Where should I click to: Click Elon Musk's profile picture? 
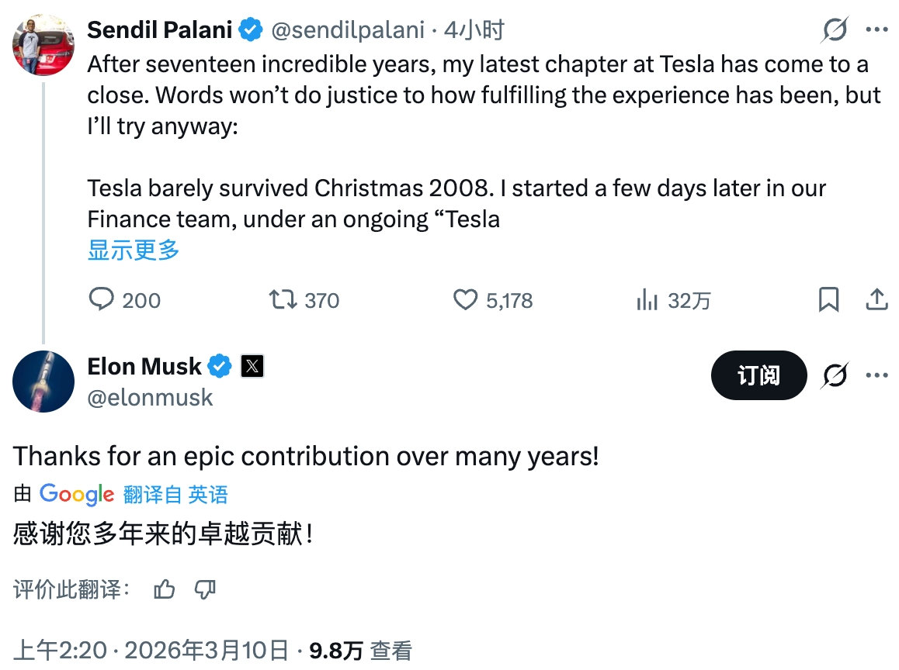coord(43,382)
